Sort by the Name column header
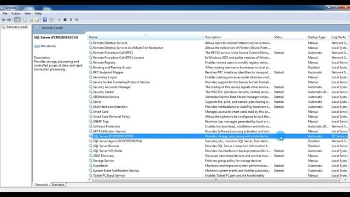The width and height of the screenshot is (350, 197). 145,37
